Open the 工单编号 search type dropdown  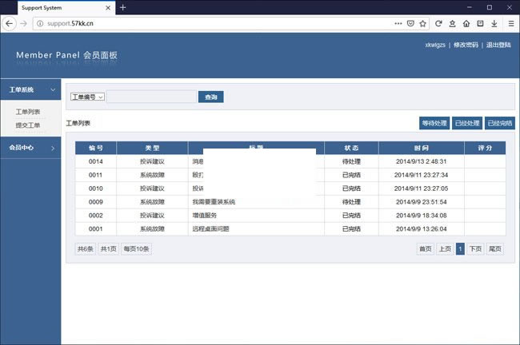pos(87,97)
